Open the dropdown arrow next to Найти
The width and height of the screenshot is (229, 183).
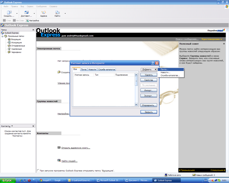coord(65,14)
